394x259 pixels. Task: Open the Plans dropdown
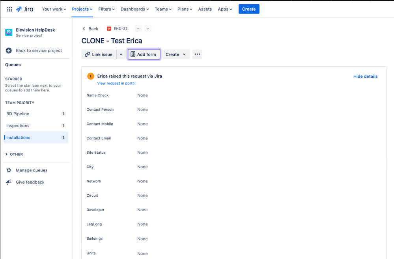(x=185, y=9)
